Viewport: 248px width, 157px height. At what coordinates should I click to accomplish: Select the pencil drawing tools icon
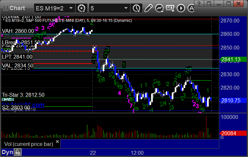[x=148, y=8]
